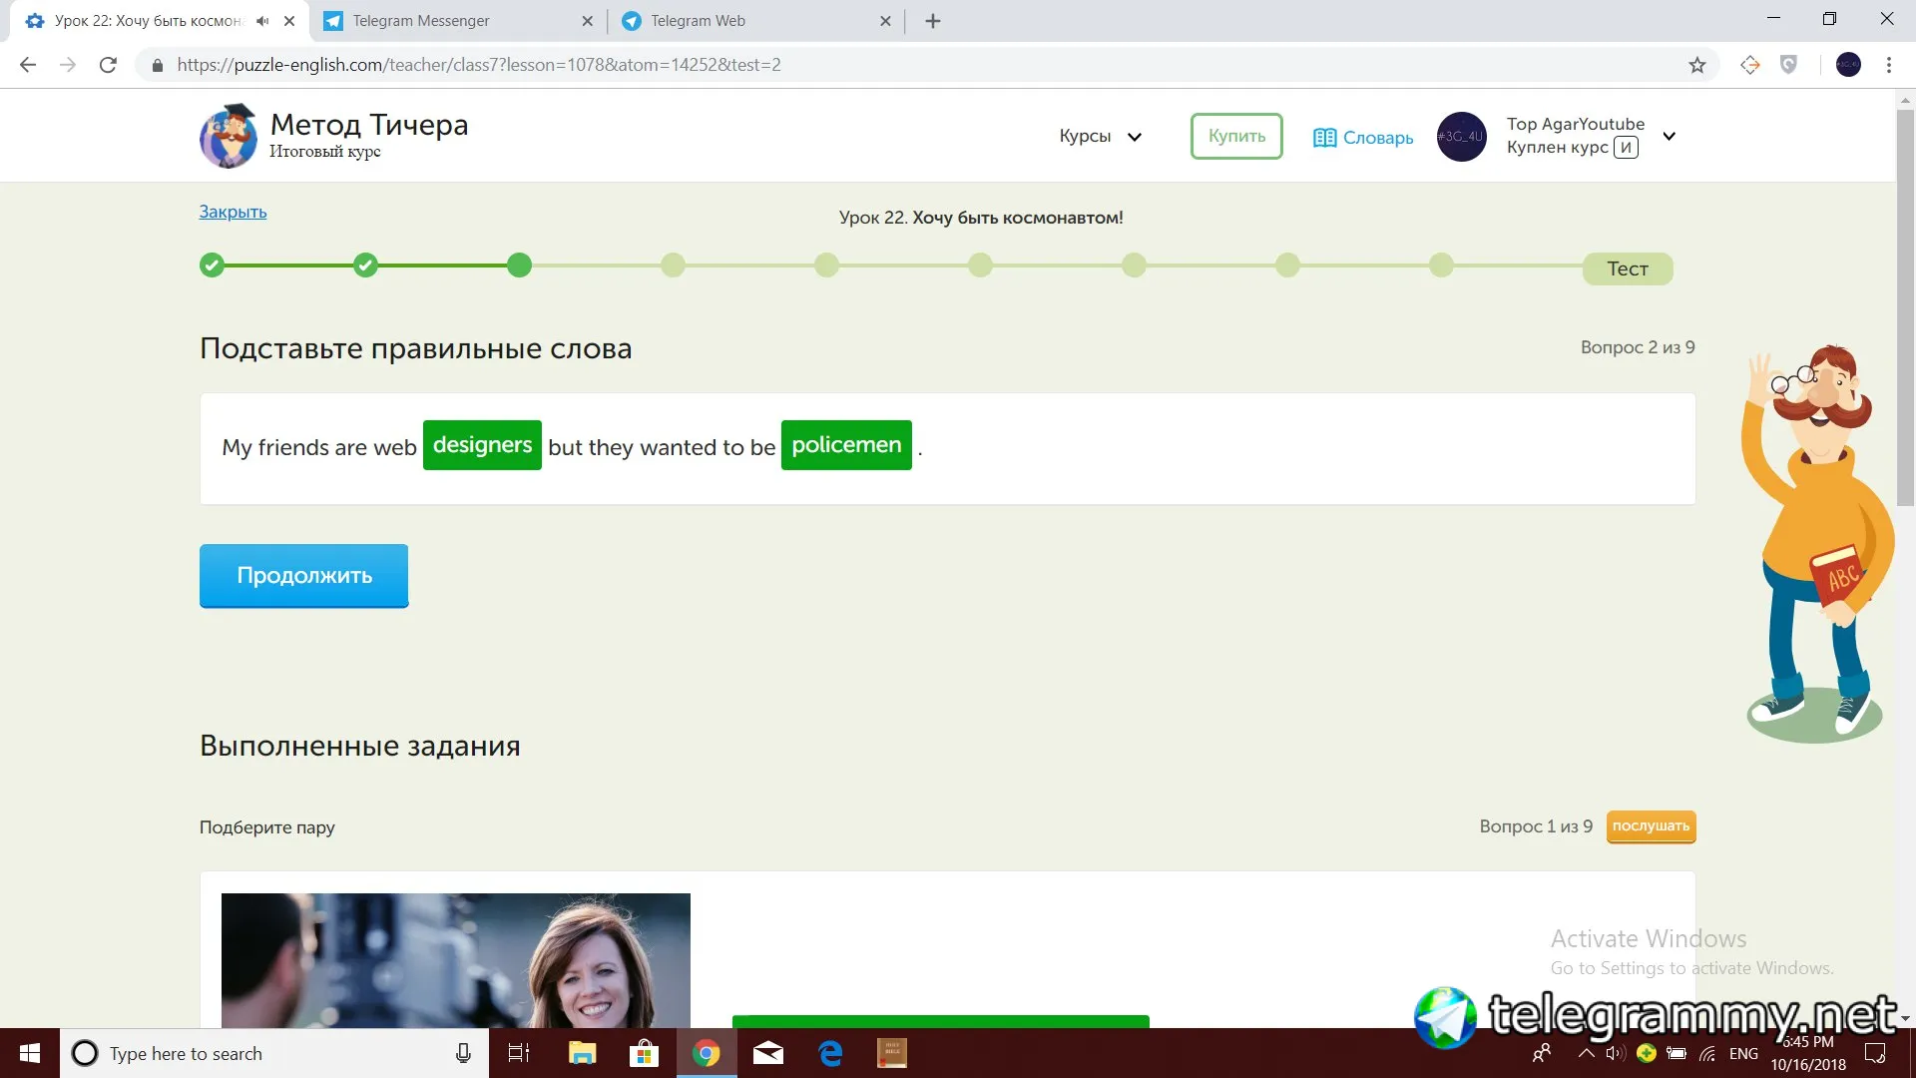Viewport: 1916px width, 1078px height.
Task: Click the user avatar icon
Action: (x=1461, y=137)
